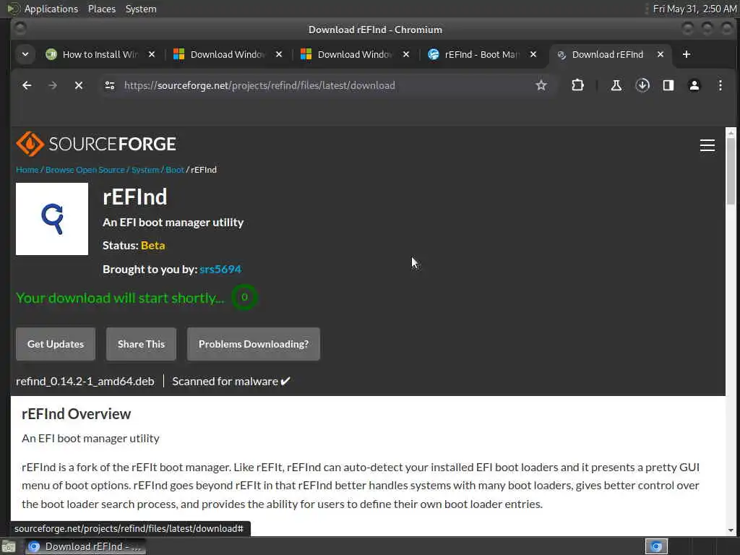Click the show desktop icon in taskbar
The height and width of the screenshot is (555, 740).
click(8, 547)
